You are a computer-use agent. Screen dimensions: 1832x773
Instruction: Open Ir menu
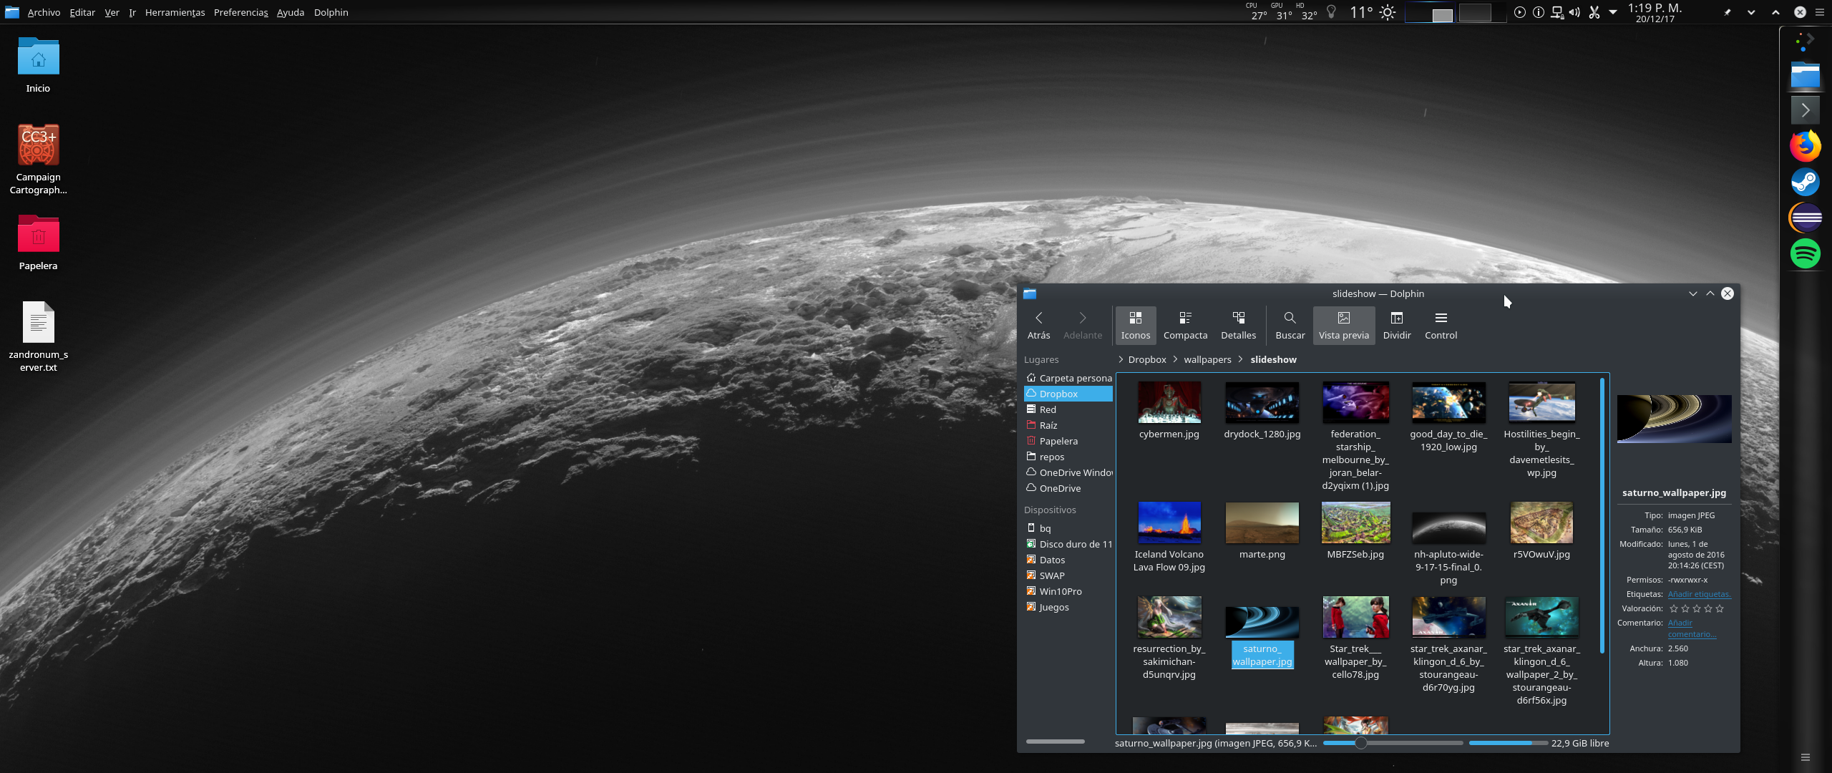click(132, 12)
